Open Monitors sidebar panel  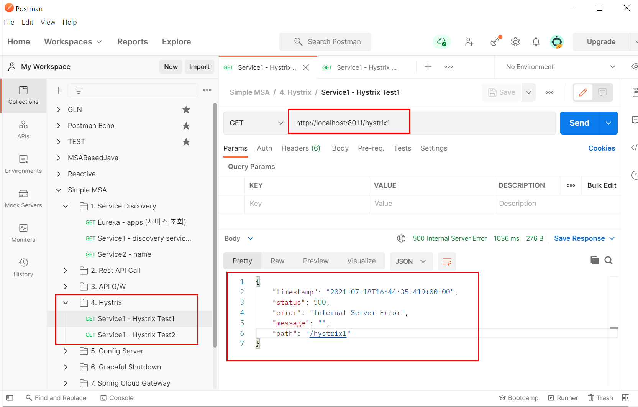(x=23, y=233)
